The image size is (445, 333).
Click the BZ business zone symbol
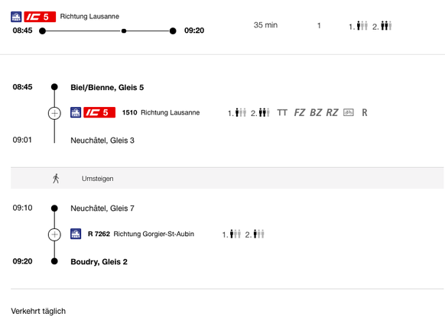(x=316, y=112)
